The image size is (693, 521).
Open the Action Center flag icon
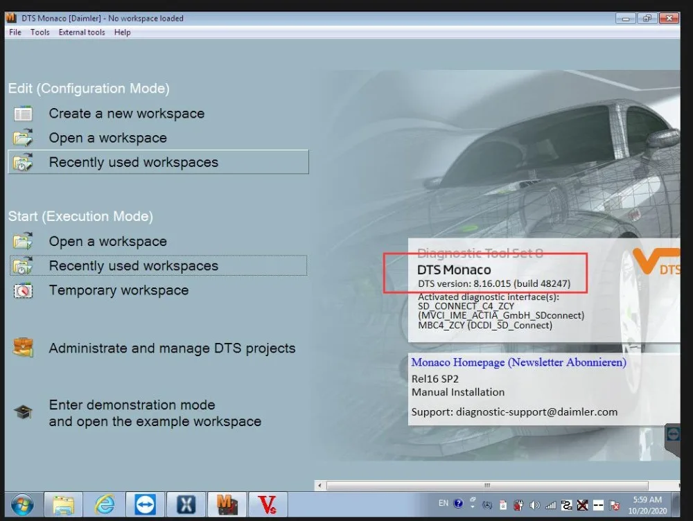pyautogui.click(x=614, y=505)
